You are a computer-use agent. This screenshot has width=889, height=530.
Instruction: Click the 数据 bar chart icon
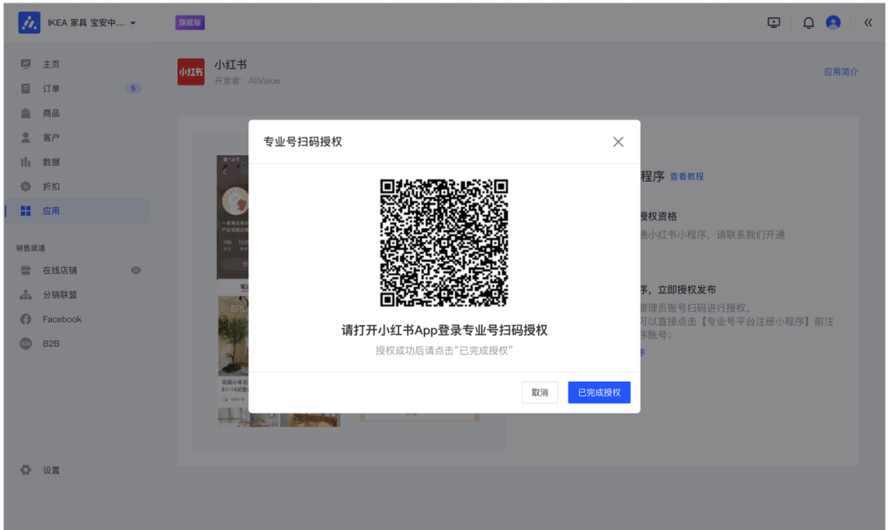(x=25, y=162)
